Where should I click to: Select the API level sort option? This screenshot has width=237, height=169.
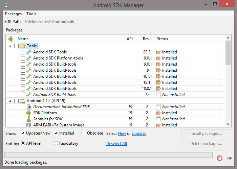(23, 143)
